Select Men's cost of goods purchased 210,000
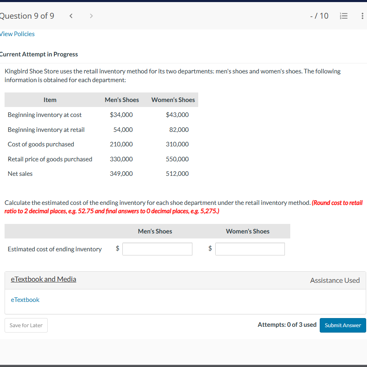The height and width of the screenshot is (367, 367). point(121,144)
